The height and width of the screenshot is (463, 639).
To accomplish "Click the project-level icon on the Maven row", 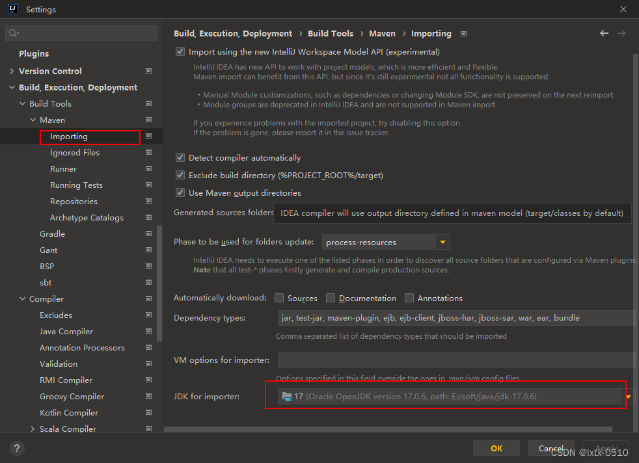I will coord(149,120).
